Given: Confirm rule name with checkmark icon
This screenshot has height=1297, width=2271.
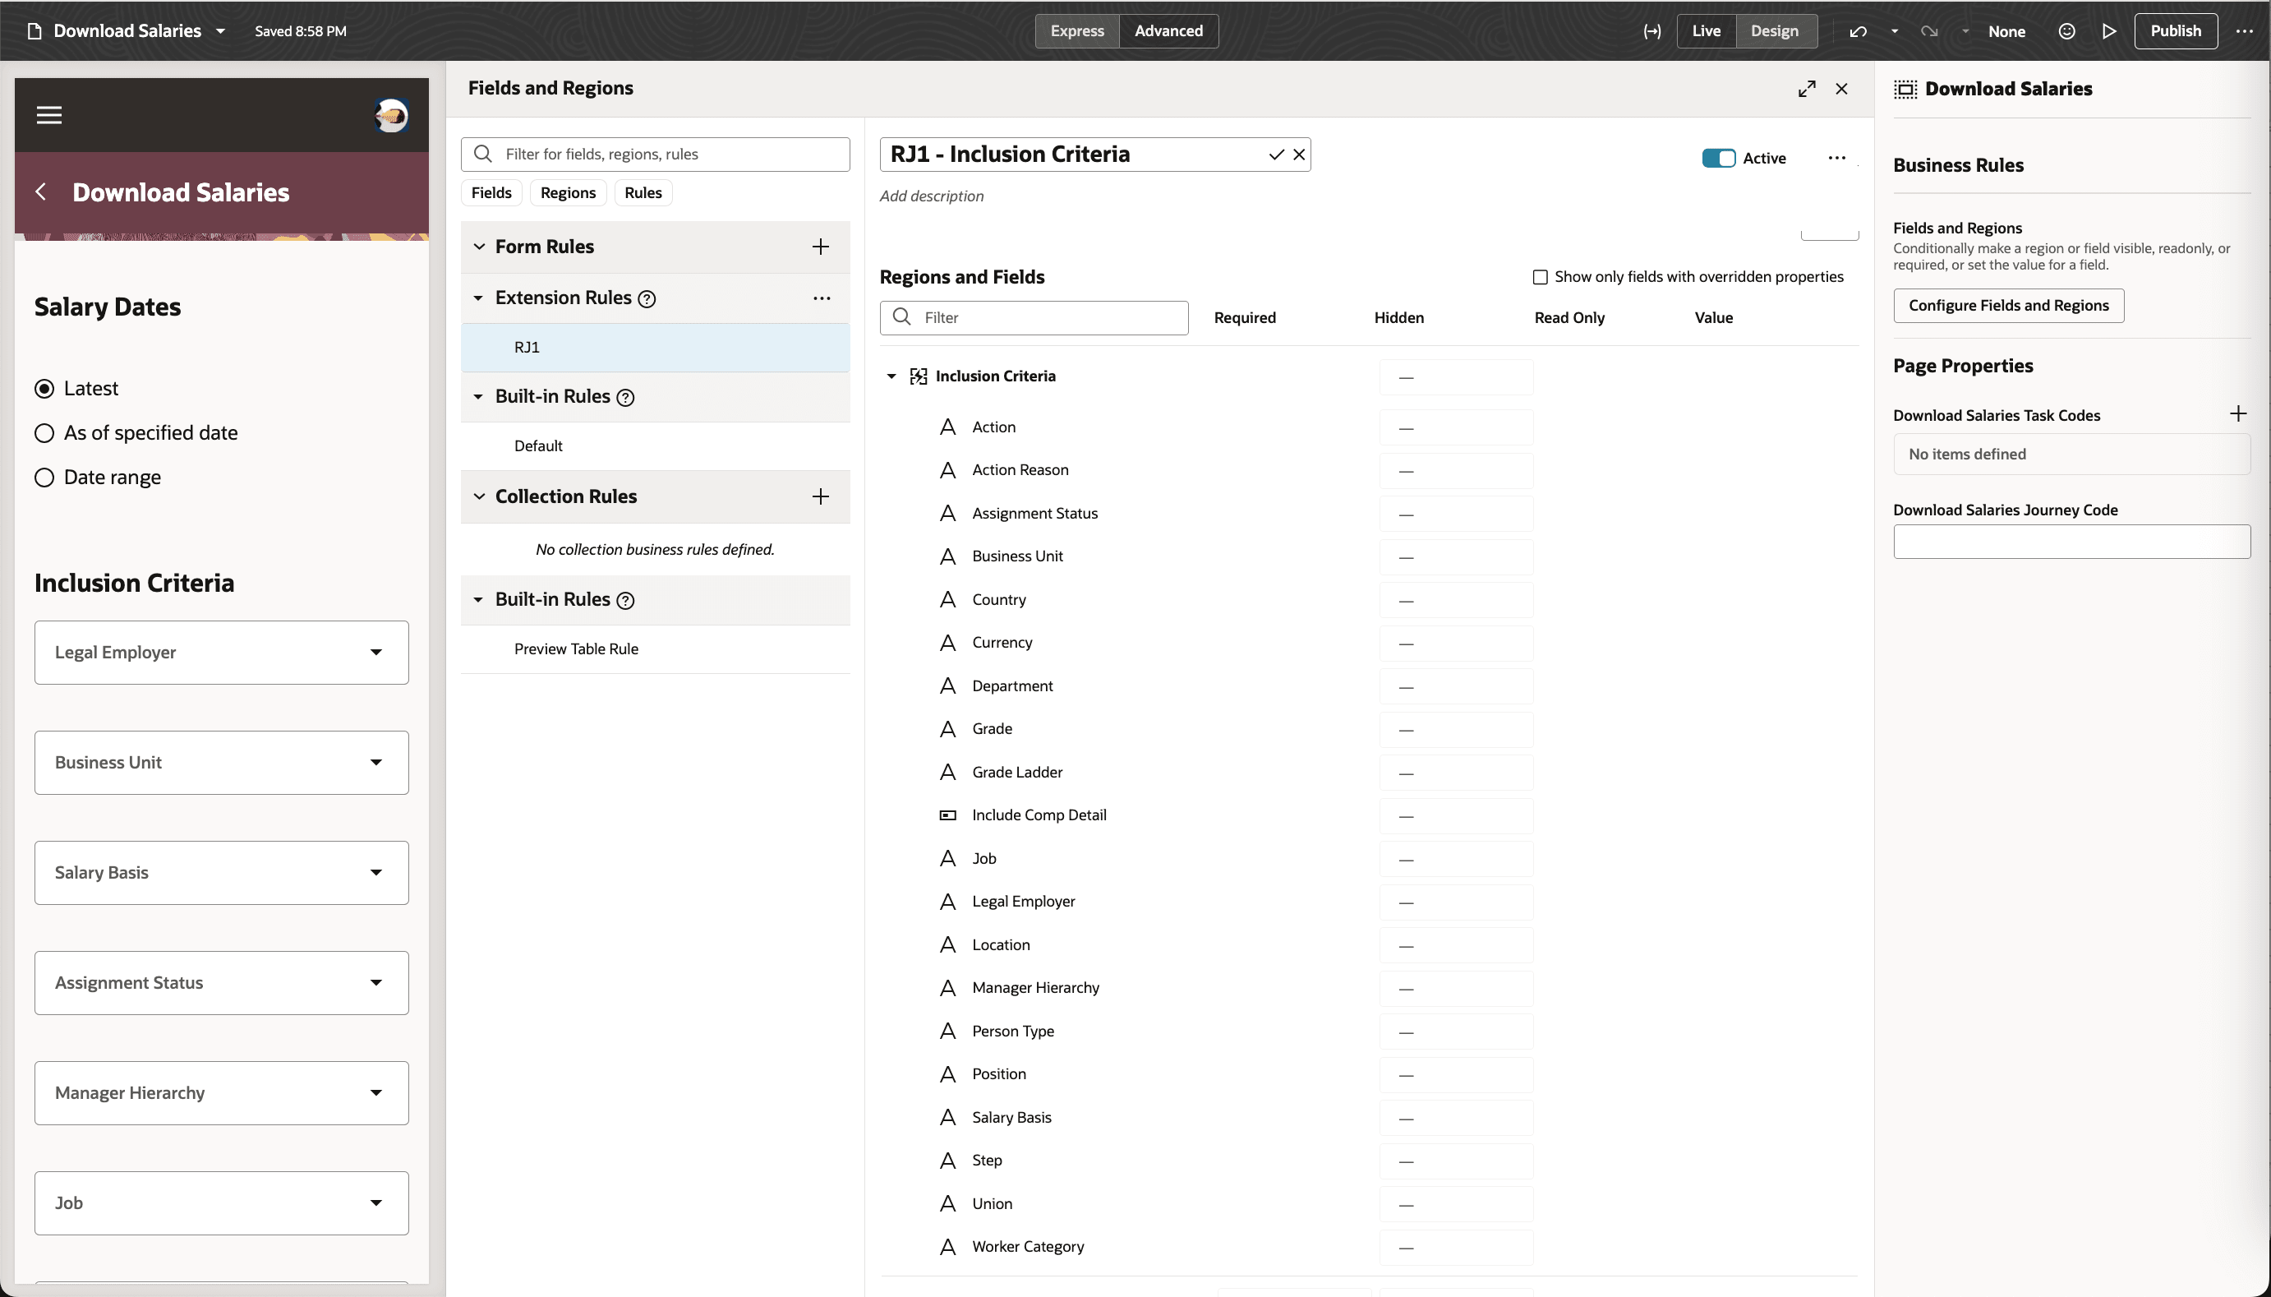Looking at the screenshot, I should coord(1276,155).
